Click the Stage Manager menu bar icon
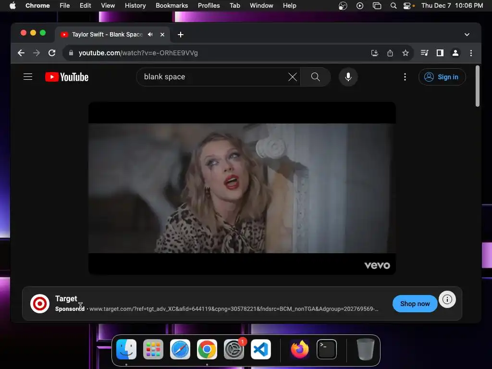 coord(377,6)
